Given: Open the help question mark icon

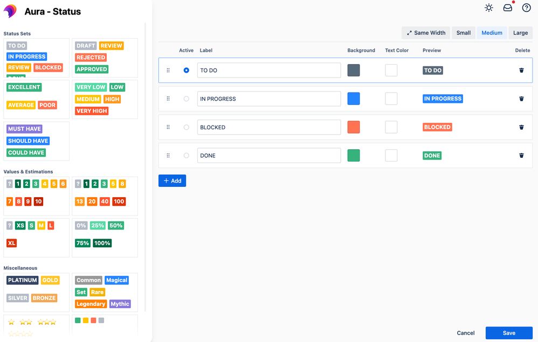Looking at the screenshot, I should tap(526, 8).
